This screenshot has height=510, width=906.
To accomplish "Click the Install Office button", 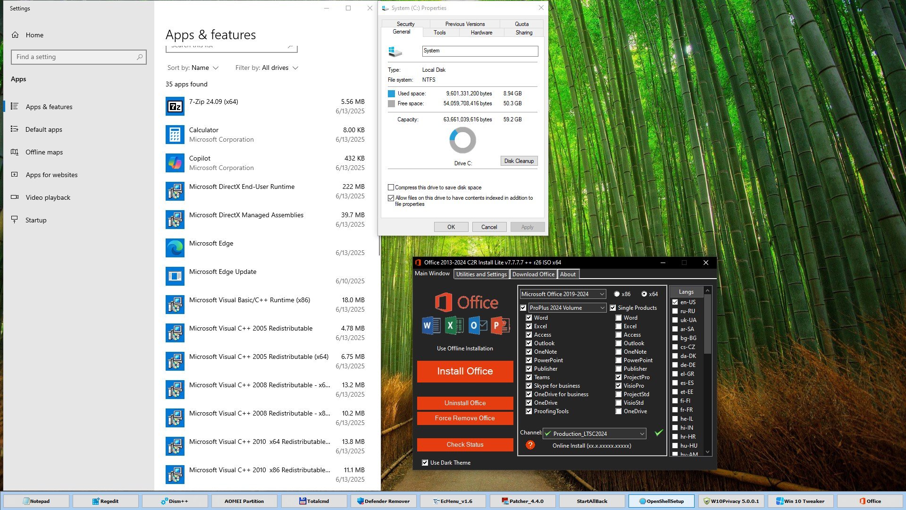I will (x=465, y=371).
